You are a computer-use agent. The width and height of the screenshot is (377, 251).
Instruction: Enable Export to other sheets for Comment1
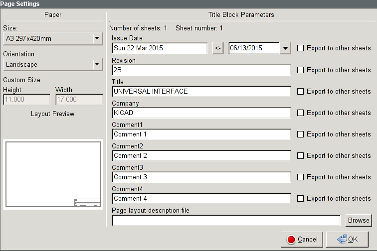tap(301, 134)
